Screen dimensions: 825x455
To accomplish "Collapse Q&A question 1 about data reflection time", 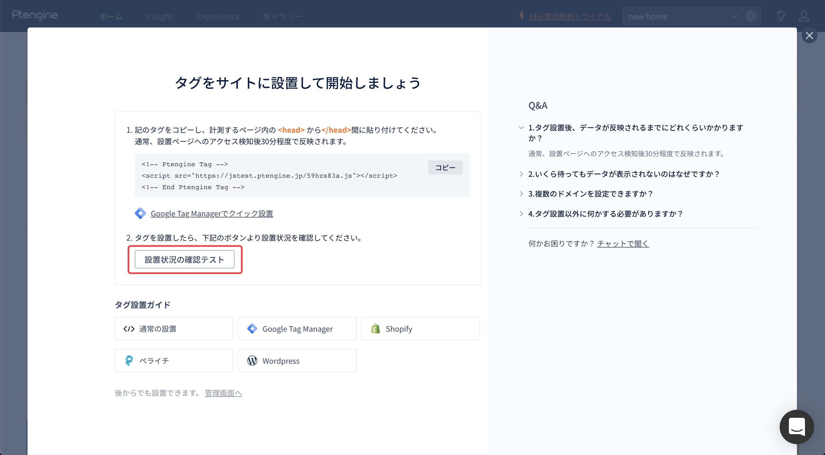I will coord(521,128).
